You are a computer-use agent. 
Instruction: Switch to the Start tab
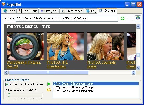(x=9, y=11)
